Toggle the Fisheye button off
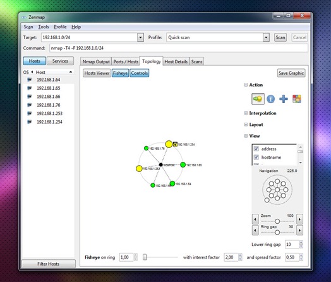 click(x=120, y=73)
